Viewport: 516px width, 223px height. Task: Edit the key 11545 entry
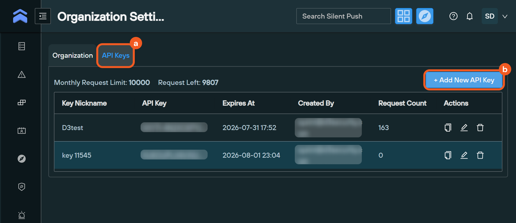464,155
